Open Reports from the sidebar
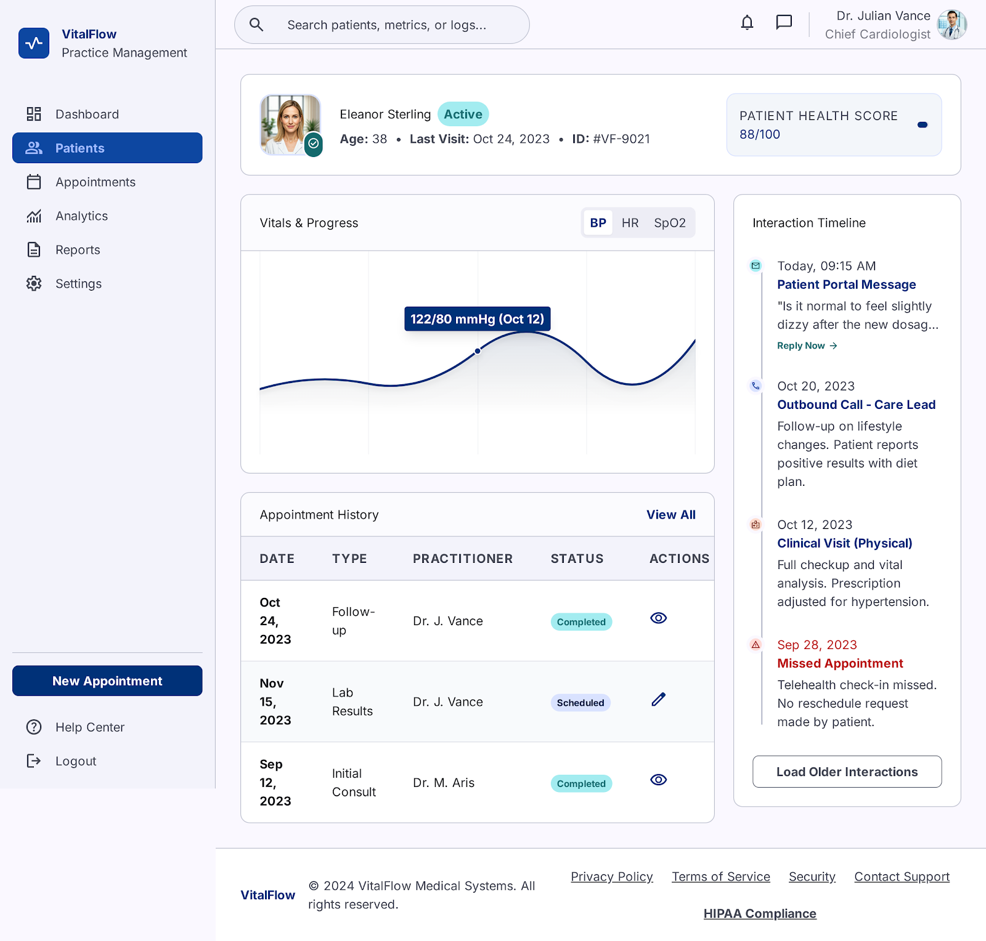The height and width of the screenshot is (941, 986). [107, 249]
